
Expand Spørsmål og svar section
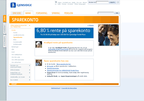tap(20, 77)
